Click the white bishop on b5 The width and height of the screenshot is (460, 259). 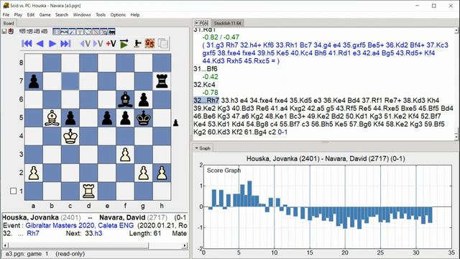click(x=52, y=118)
